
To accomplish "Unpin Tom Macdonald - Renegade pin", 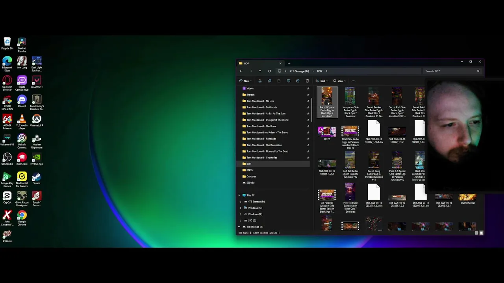I will pyautogui.click(x=308, y=139).
